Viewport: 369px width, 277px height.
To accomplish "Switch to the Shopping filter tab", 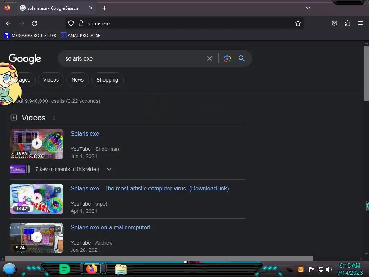I will pyautogui.click(x=107, y=80).
